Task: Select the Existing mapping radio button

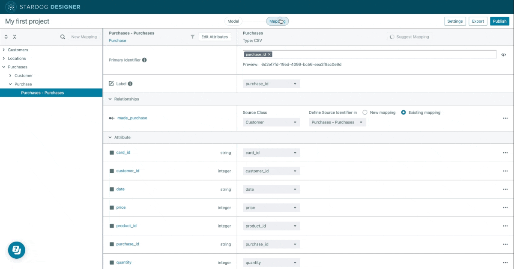Action: click(x=403, y=112)
